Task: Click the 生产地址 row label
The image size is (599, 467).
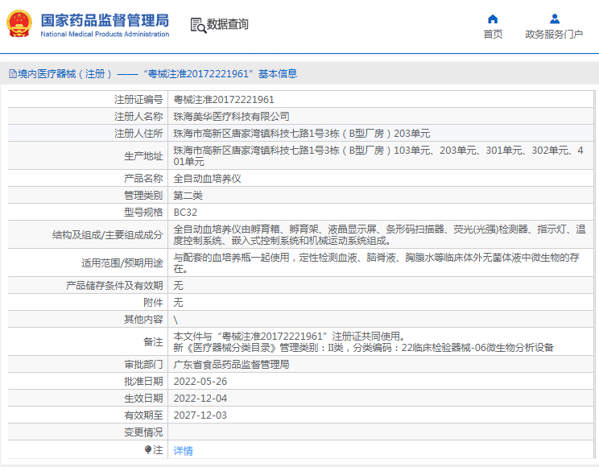Action: [143, 156]
